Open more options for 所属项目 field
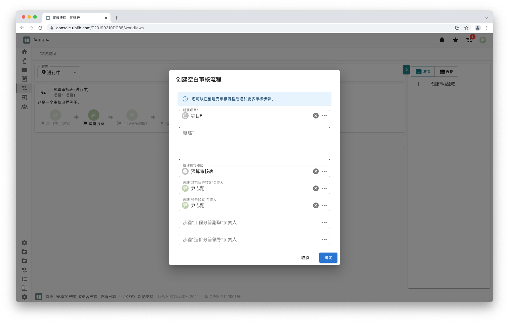The width and height of the screenshot is (509, 323). [x=324, y=116]
